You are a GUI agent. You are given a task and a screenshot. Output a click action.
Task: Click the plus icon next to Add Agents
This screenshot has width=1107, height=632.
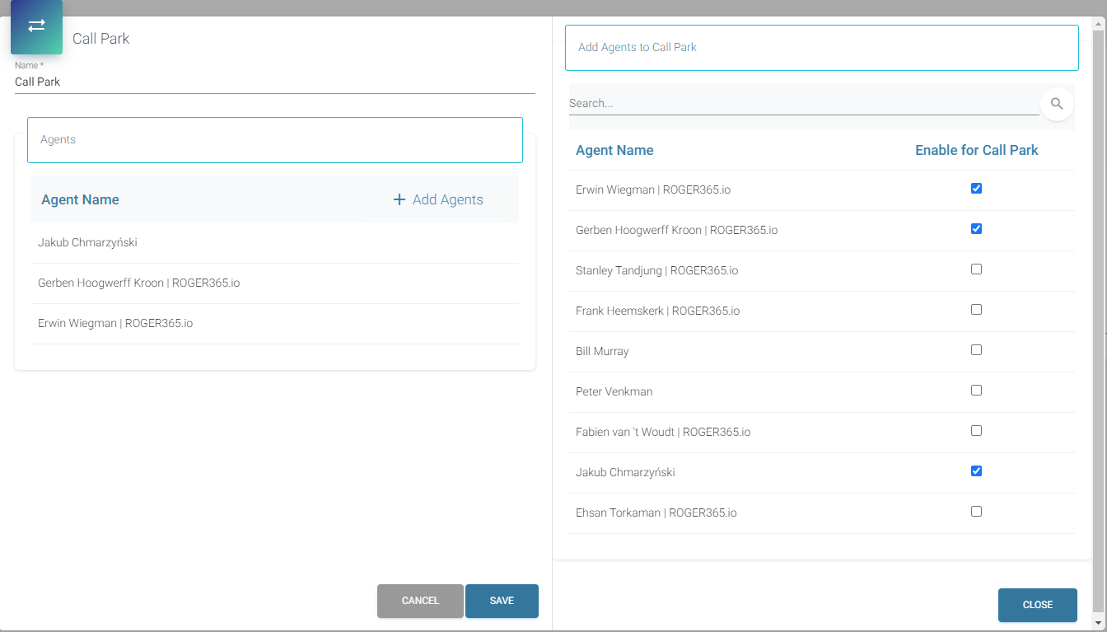399,199
